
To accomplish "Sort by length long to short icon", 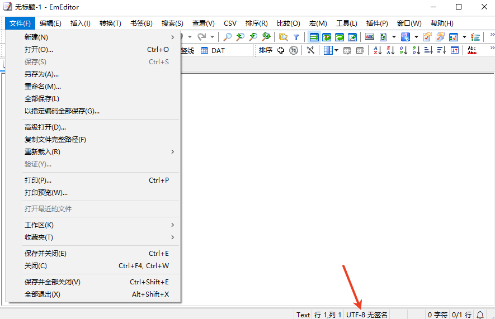I will (x=441, y=50).
